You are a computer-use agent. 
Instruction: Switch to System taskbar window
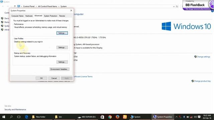(x=139, y=117)
